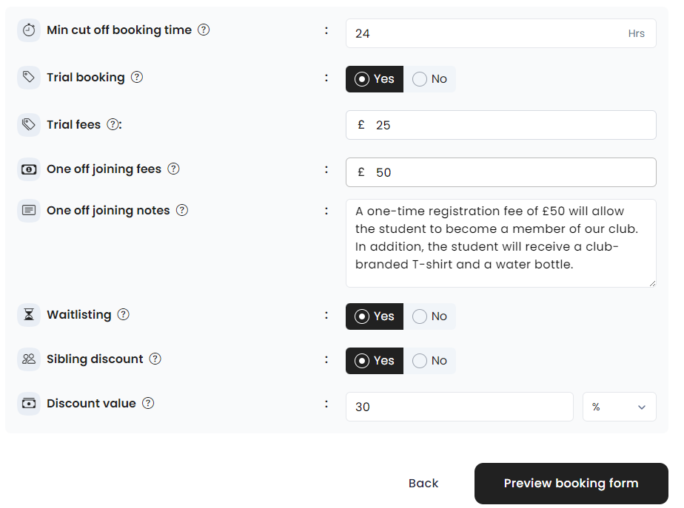Click Preview booking form button
Viewport: 684px width, 508px height.
click(571, 484)
